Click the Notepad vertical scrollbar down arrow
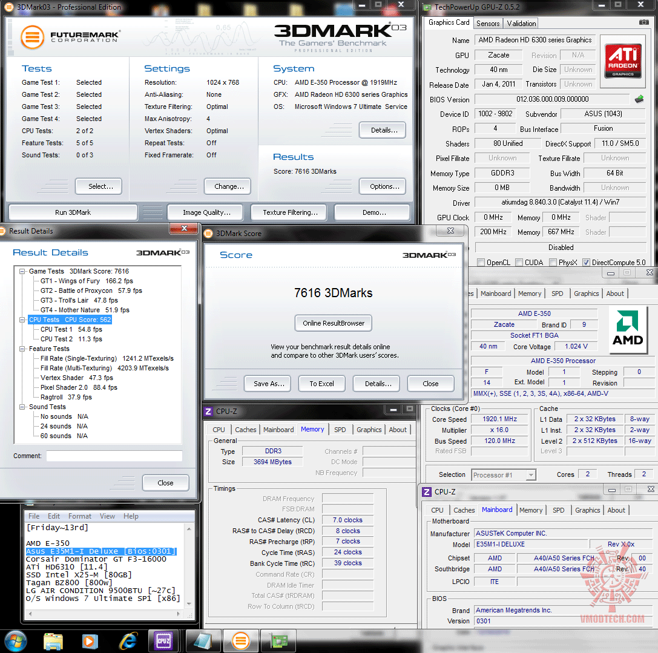 point(189,603)
